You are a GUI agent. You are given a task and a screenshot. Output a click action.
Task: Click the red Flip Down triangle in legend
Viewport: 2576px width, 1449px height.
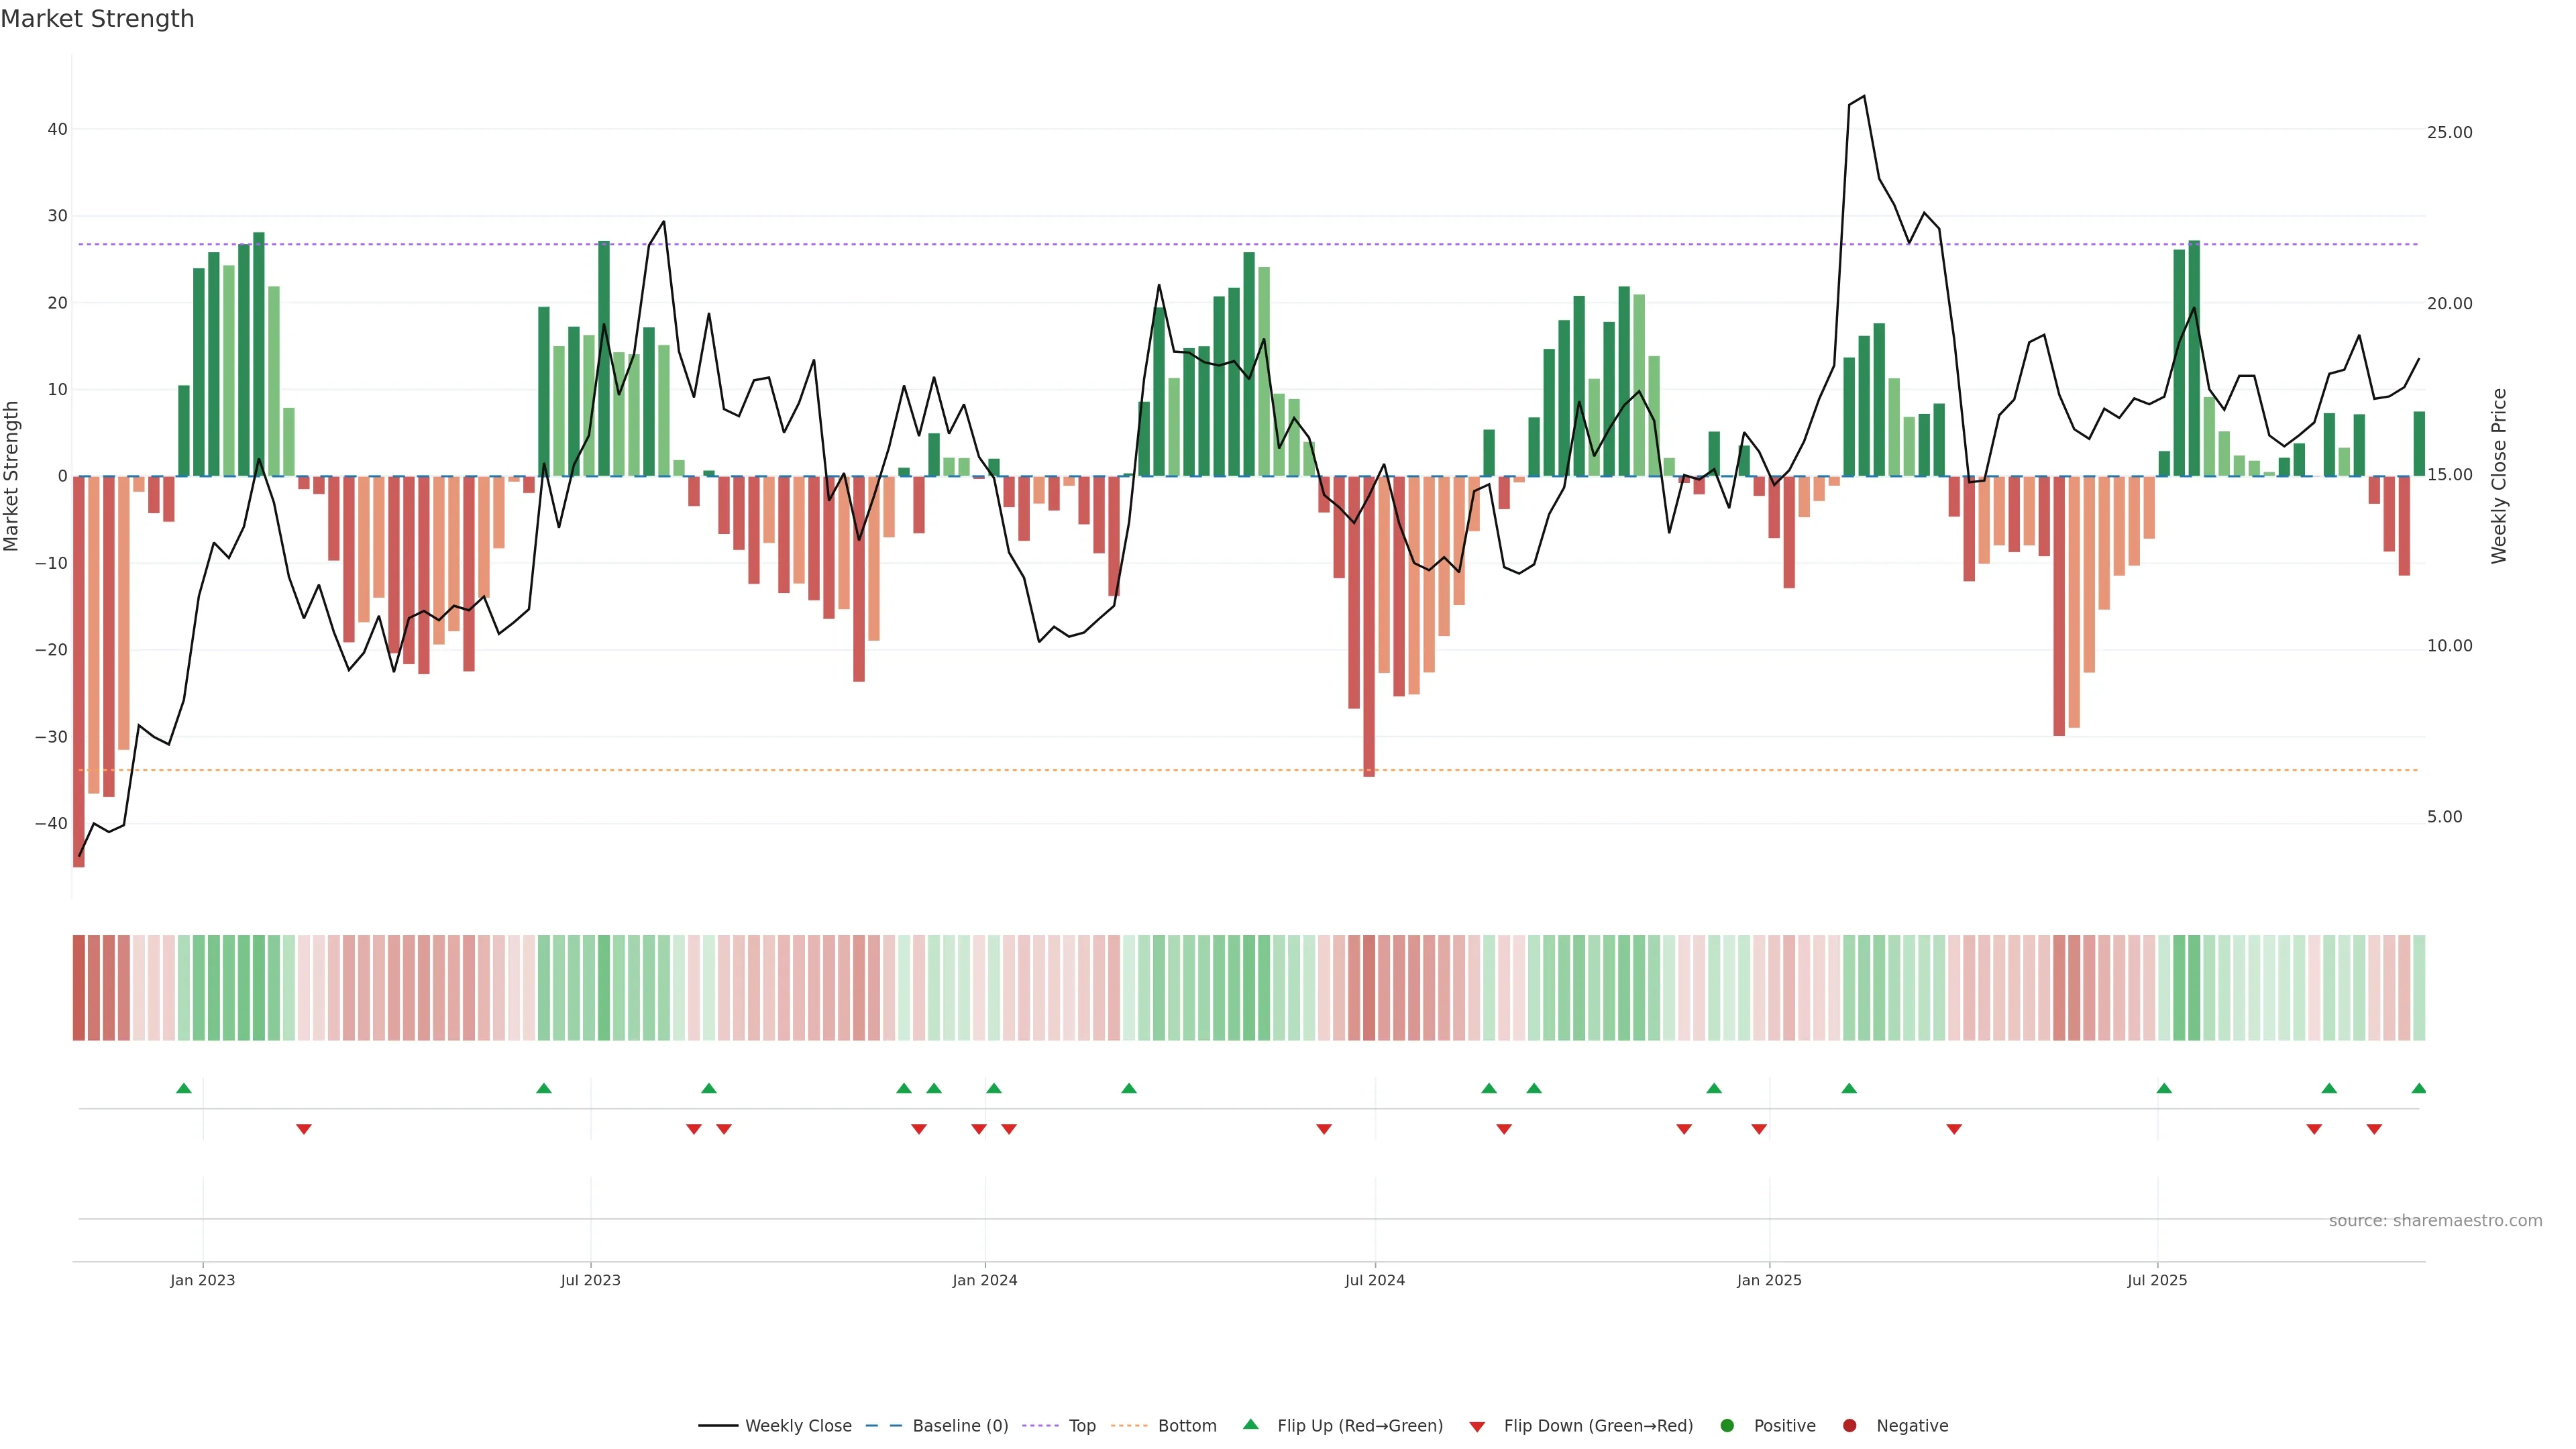[1477, 1427]
